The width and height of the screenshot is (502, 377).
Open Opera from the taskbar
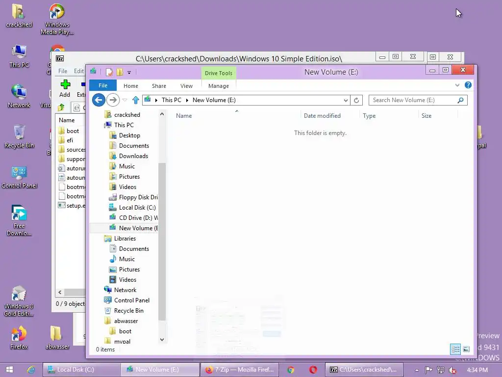[x=313, y=370]
